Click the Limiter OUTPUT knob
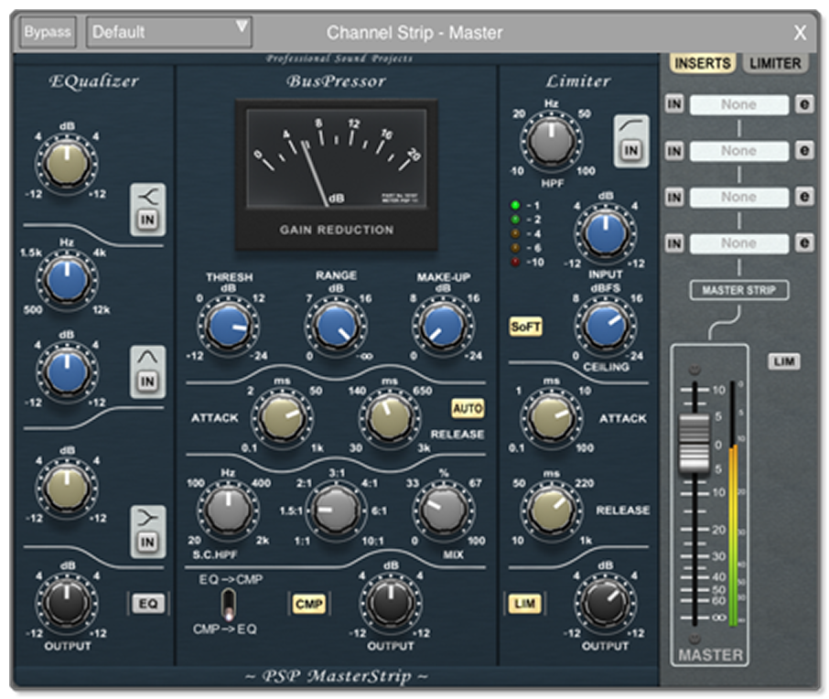The image size is (829, 699). point(606,603)
